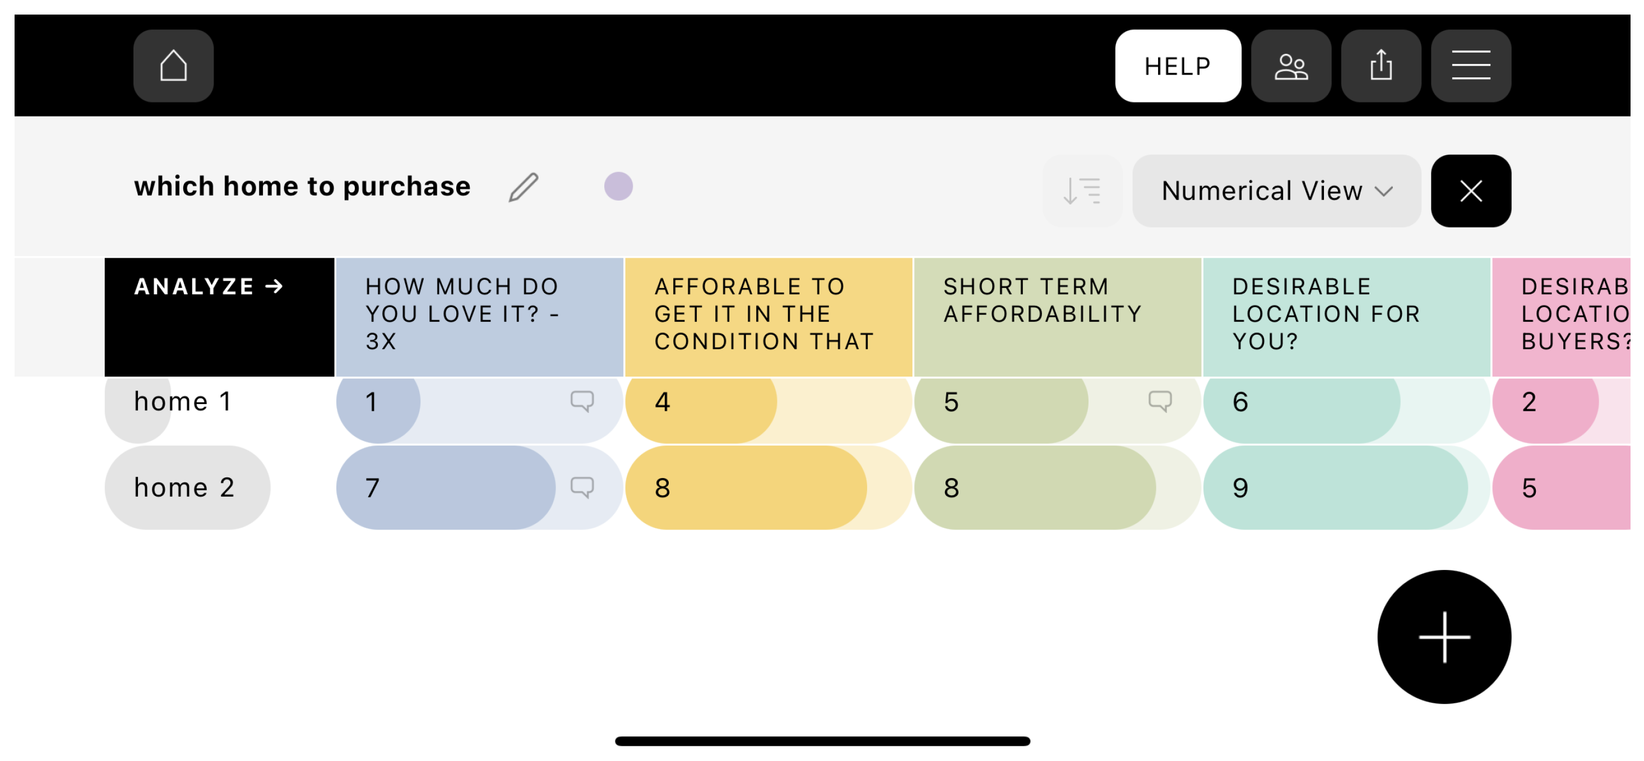Go to the home screen icon
Image resolution: width=1644 pixels, height=761 pixels.
pyautogui.click(x=173, y=66)
